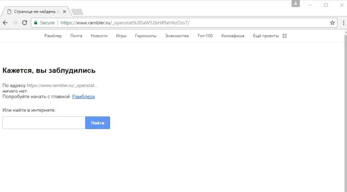Open the Рамблер nav link

pyautogui.click(x=53, y=36)
